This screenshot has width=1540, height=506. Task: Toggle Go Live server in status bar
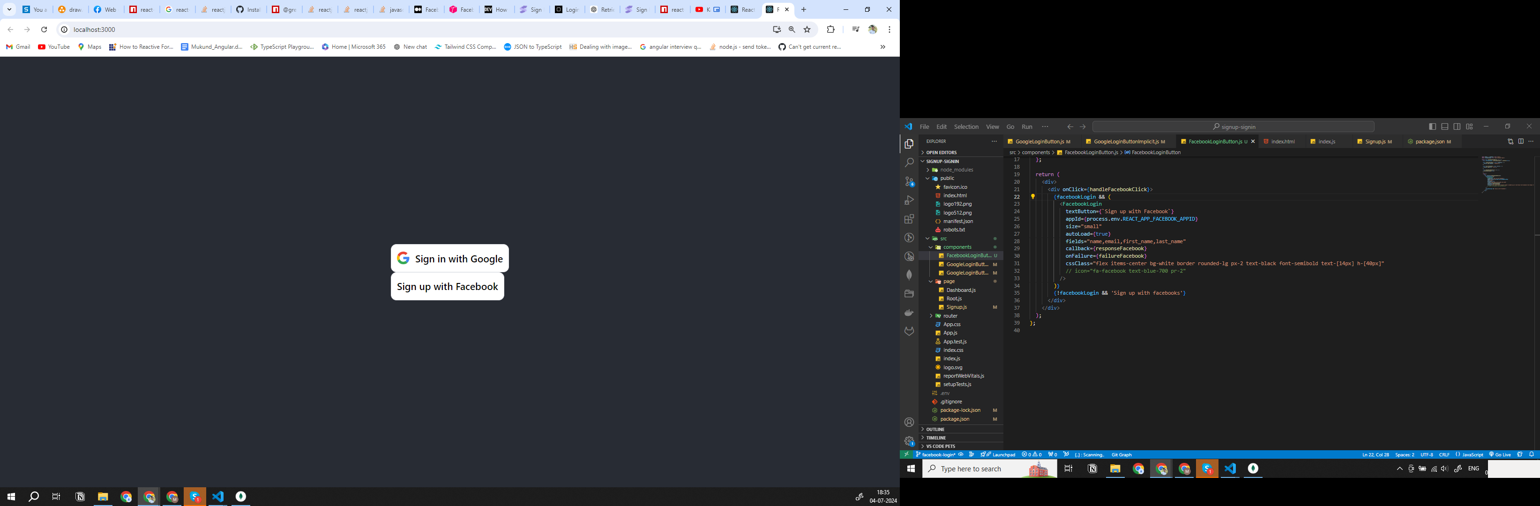click(1500, 454)
